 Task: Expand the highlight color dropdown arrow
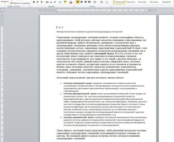coord(68,2)
